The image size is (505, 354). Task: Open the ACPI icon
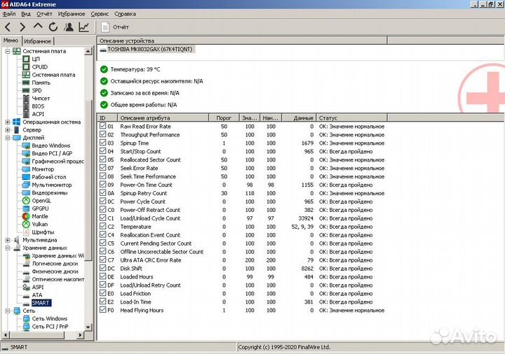pos(26,114)
